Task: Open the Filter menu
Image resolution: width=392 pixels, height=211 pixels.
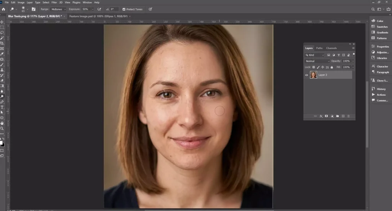Action: [54, 2]
